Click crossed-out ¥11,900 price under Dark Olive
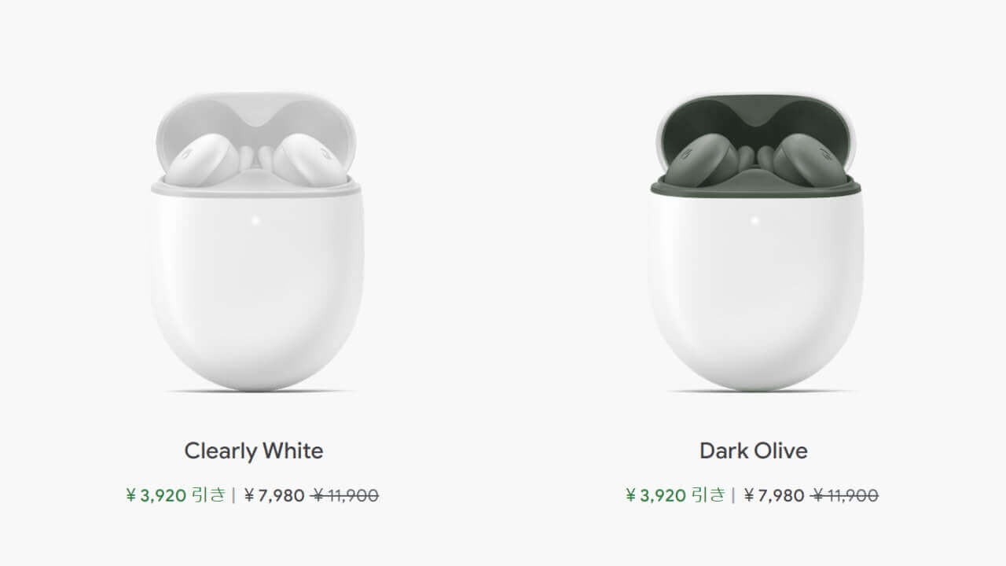Image resolution: width=1006 pixels, height=566 pixels. [845, 495]
